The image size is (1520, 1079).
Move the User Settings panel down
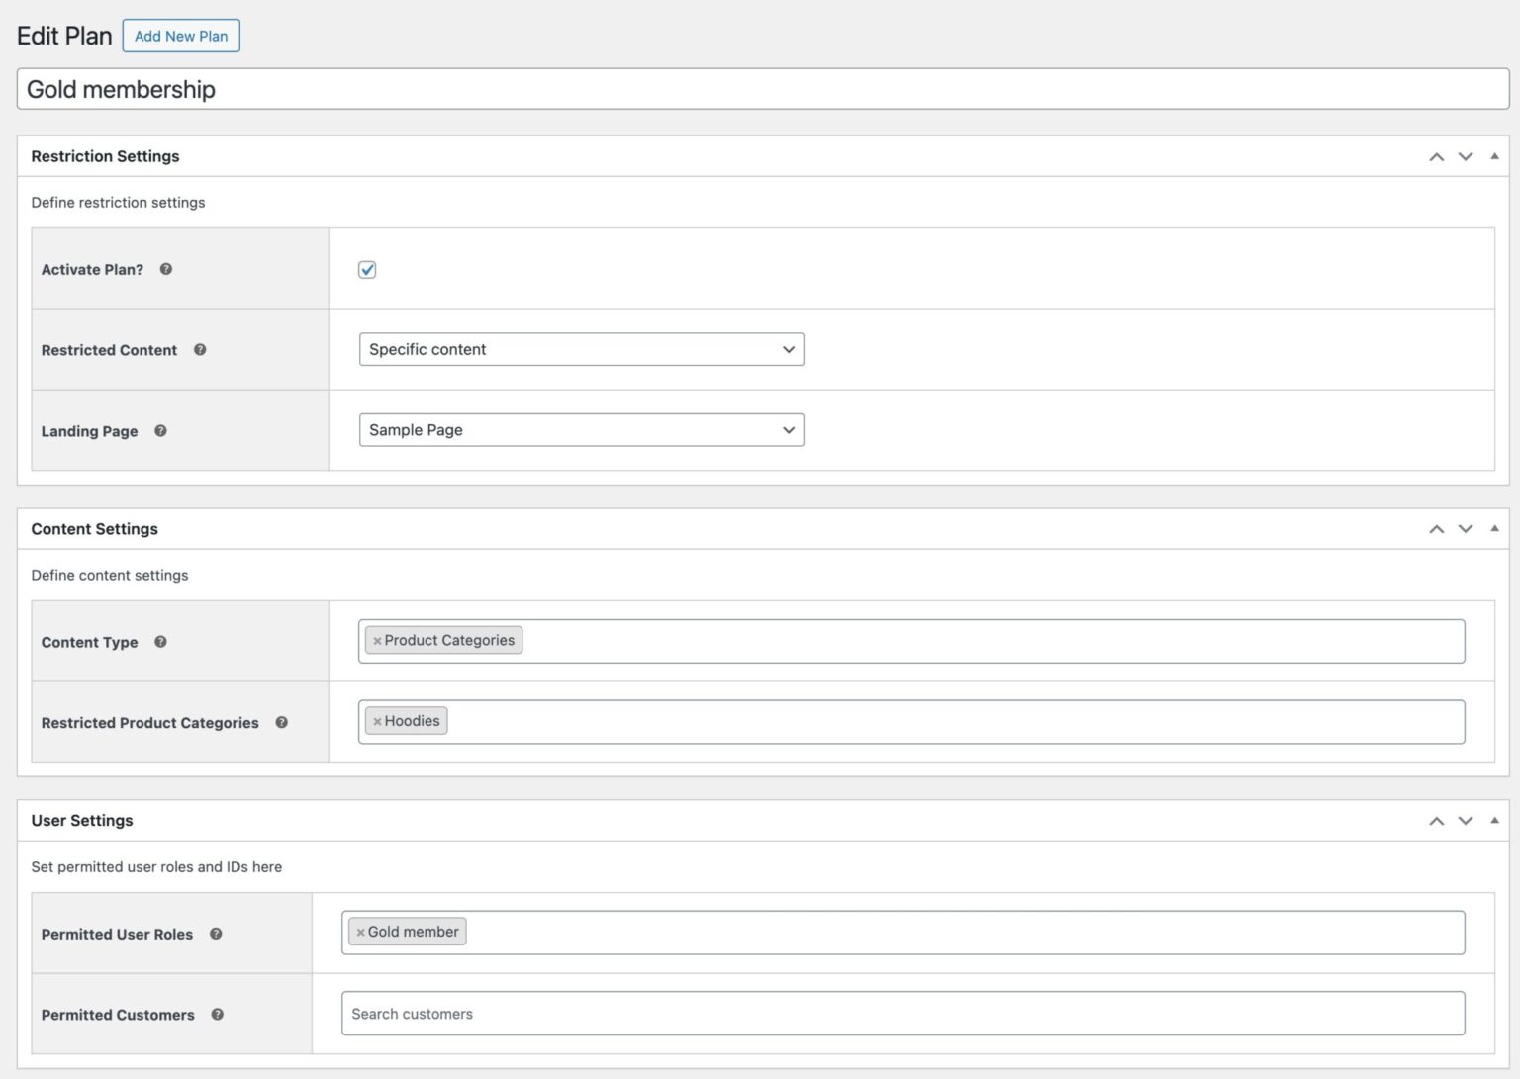tap(1466, 821)
